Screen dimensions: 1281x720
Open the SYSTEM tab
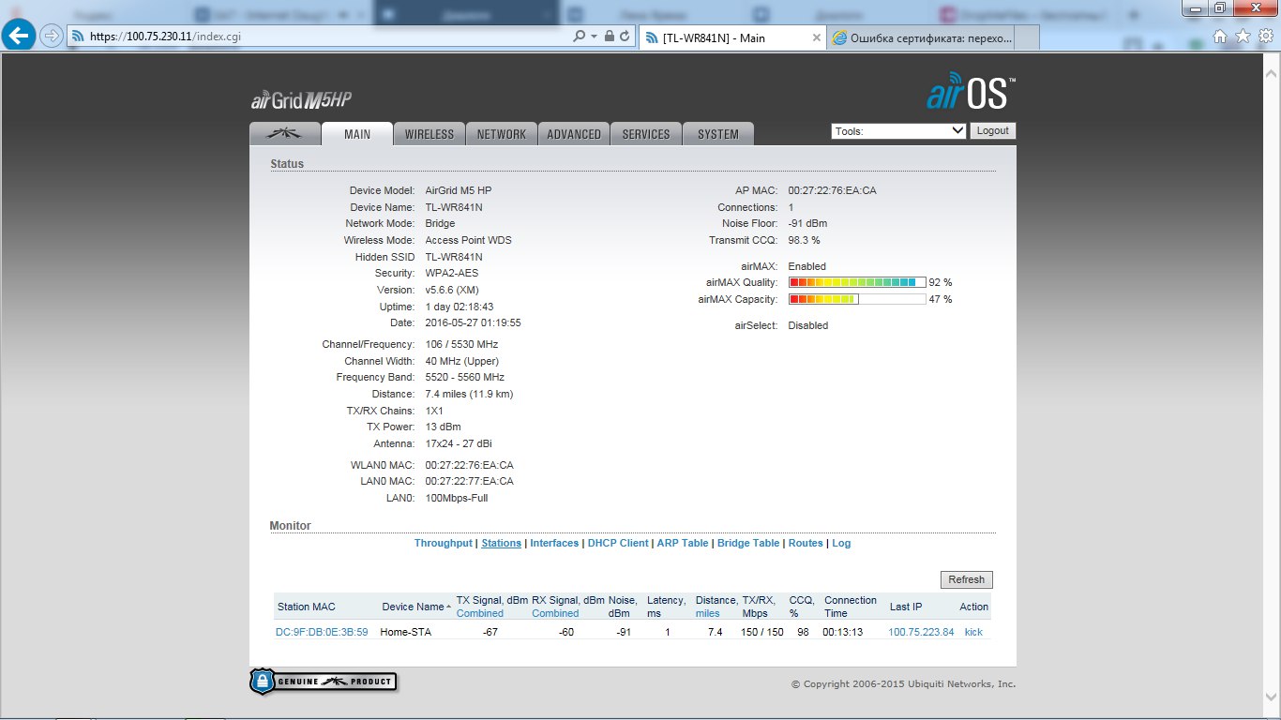718,134
